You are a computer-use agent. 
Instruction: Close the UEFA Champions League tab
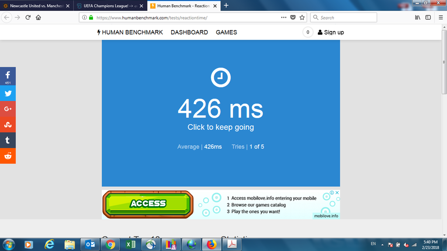coord(141,6)
